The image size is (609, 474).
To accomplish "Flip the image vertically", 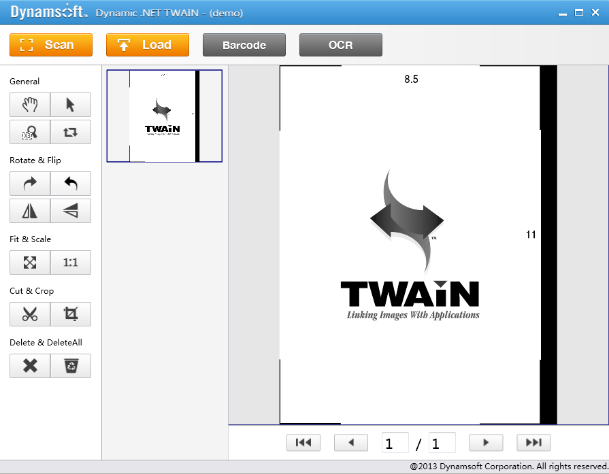I will click(x=71, y=211).
